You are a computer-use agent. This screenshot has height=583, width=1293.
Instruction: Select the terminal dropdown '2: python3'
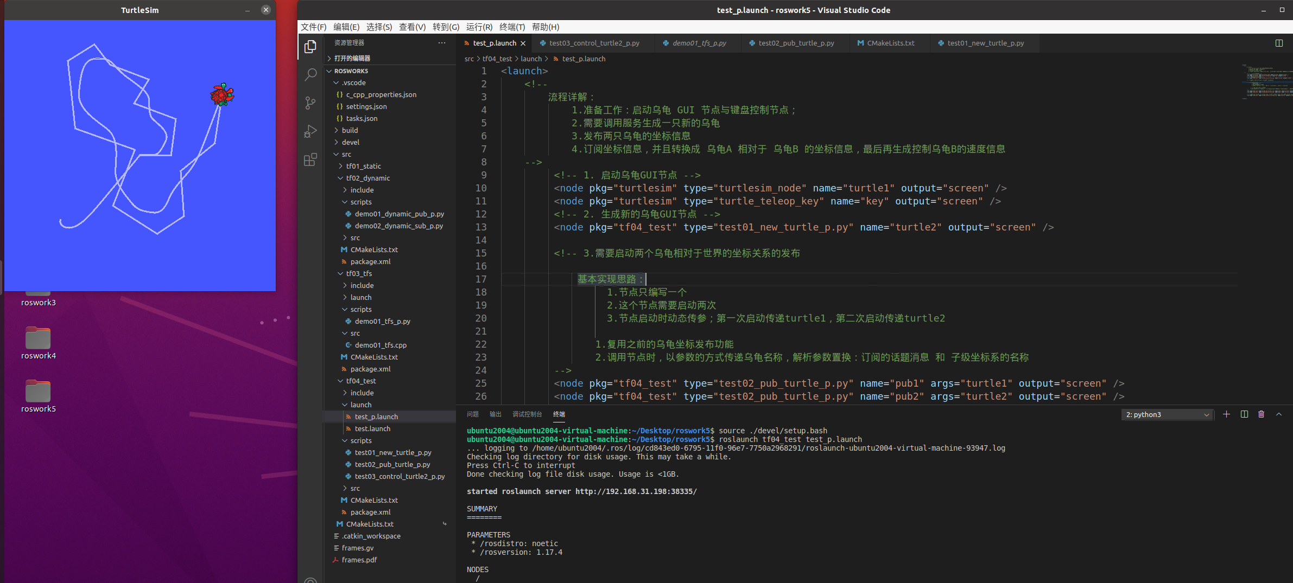point(1167,414)
